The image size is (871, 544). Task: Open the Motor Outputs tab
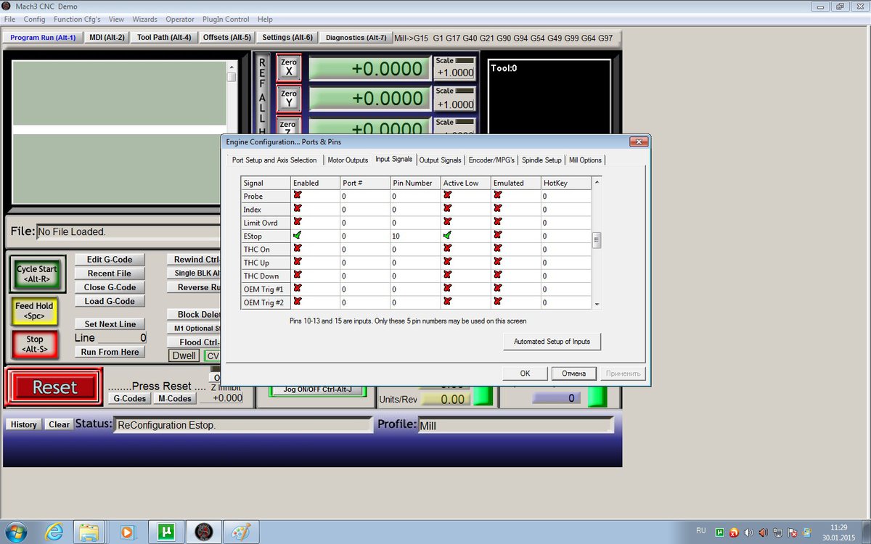(x=348, y=160)
